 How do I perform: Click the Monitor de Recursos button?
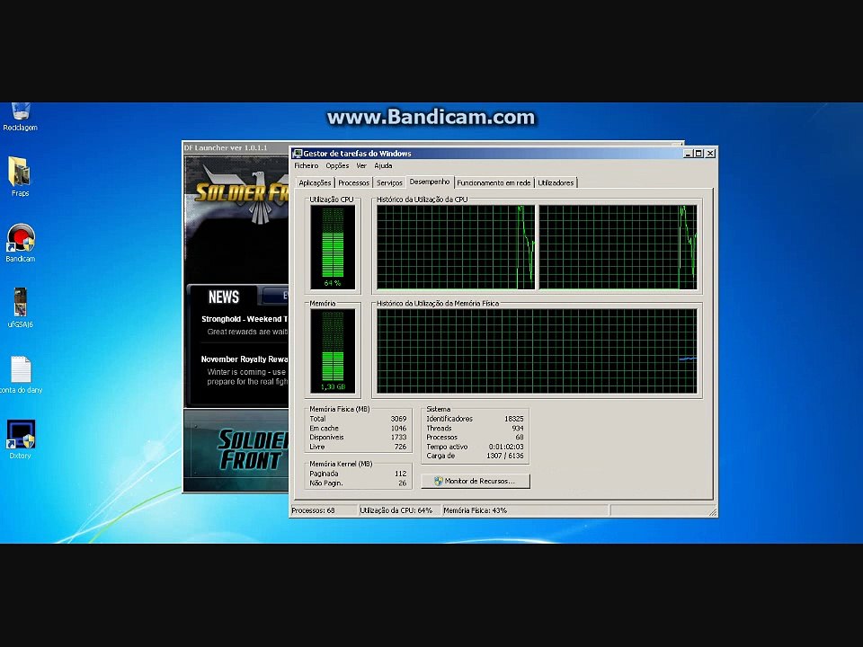476,481
